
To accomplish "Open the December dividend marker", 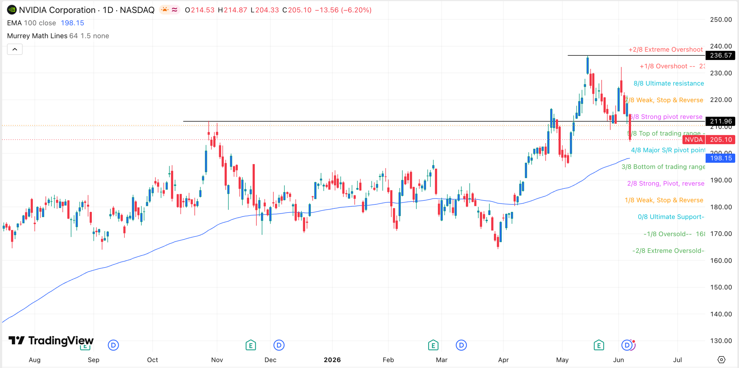I will (x=279, y=345).
